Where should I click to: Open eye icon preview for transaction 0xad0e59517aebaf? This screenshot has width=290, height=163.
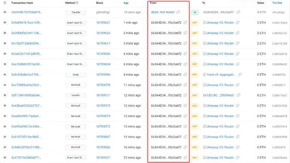(x=5, y=116)
